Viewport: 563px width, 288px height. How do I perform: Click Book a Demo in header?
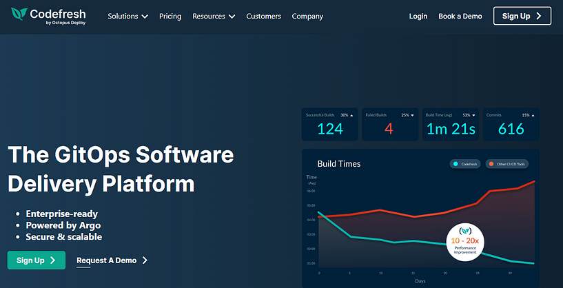click(460, 16)
